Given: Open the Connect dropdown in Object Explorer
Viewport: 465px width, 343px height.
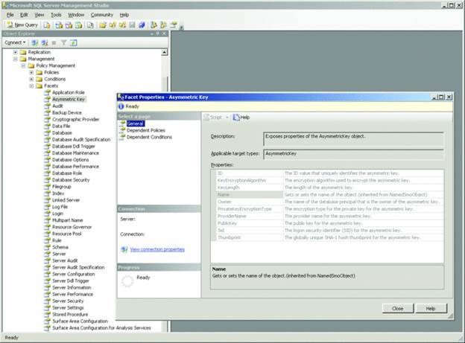Looking at the screenshot, I should pyautogui.click(x=15, y=42).
